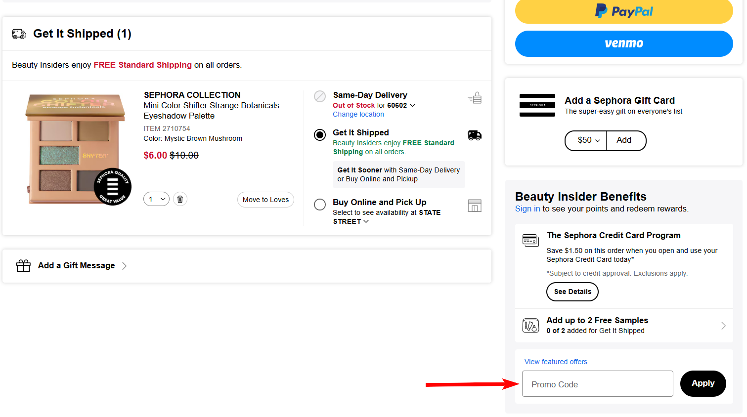This screenshot has width=747, height=417.
Task: Click the store pickup building icon
Action: pos(475,206)
